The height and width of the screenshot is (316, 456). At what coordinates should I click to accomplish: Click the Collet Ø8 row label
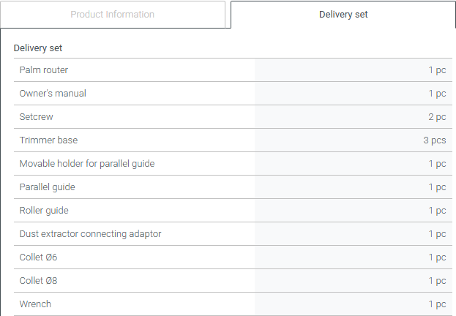(38, 281)
